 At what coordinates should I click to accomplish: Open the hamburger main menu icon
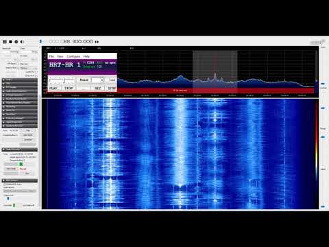[x=5, y=42]
